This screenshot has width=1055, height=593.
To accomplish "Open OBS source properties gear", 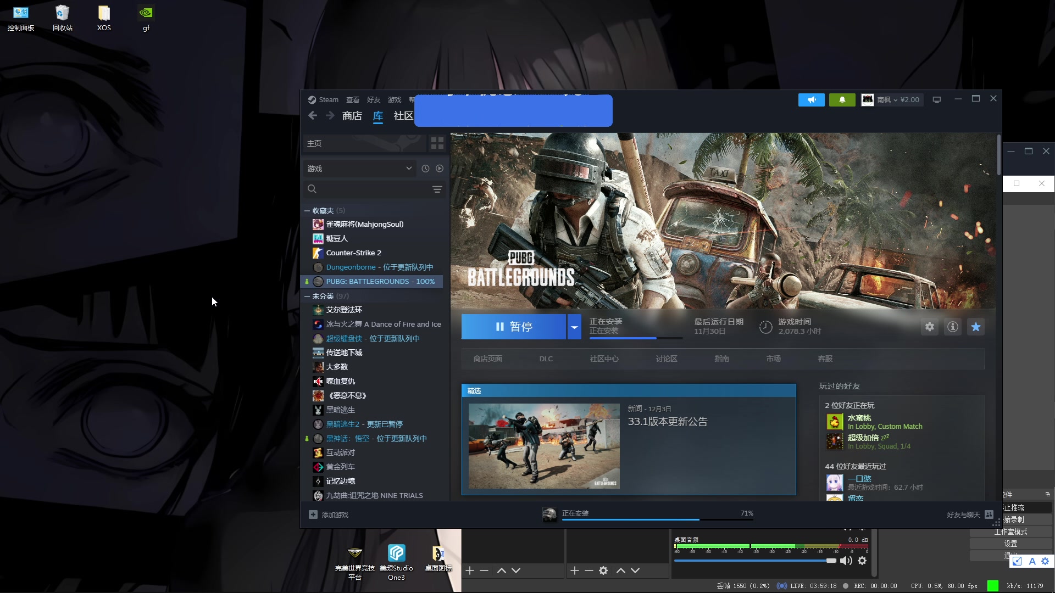I will [x=603, y=570].
